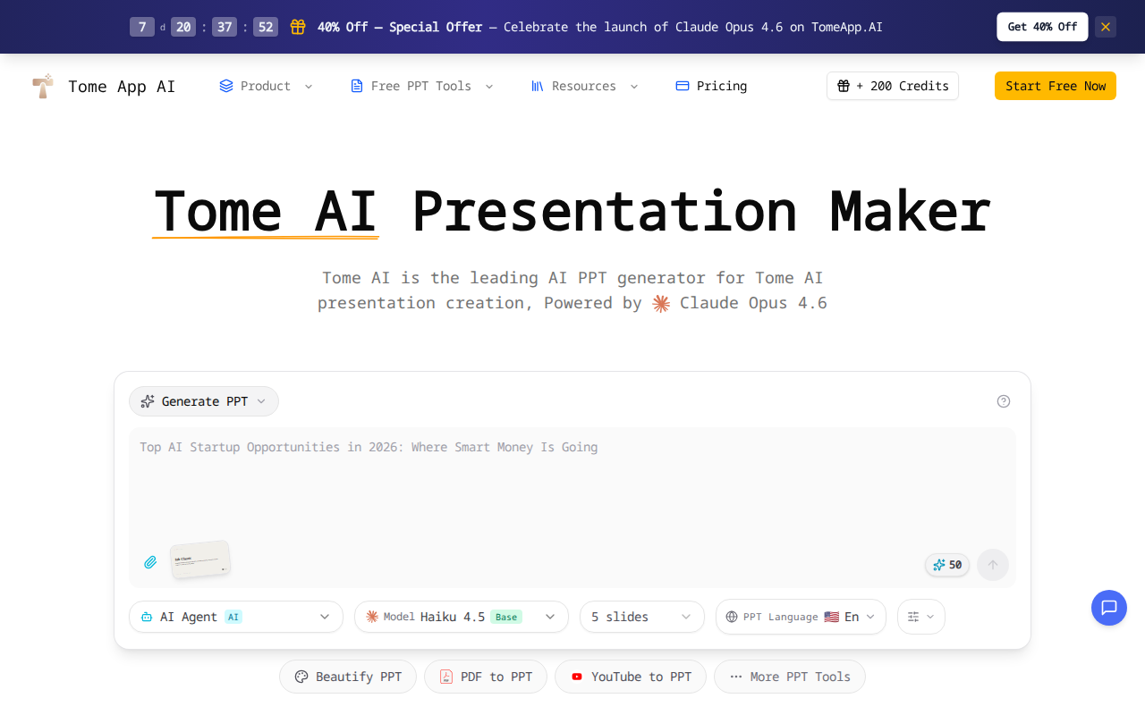
Task: Click the Start Free Now button
Action: point(1056,86)
